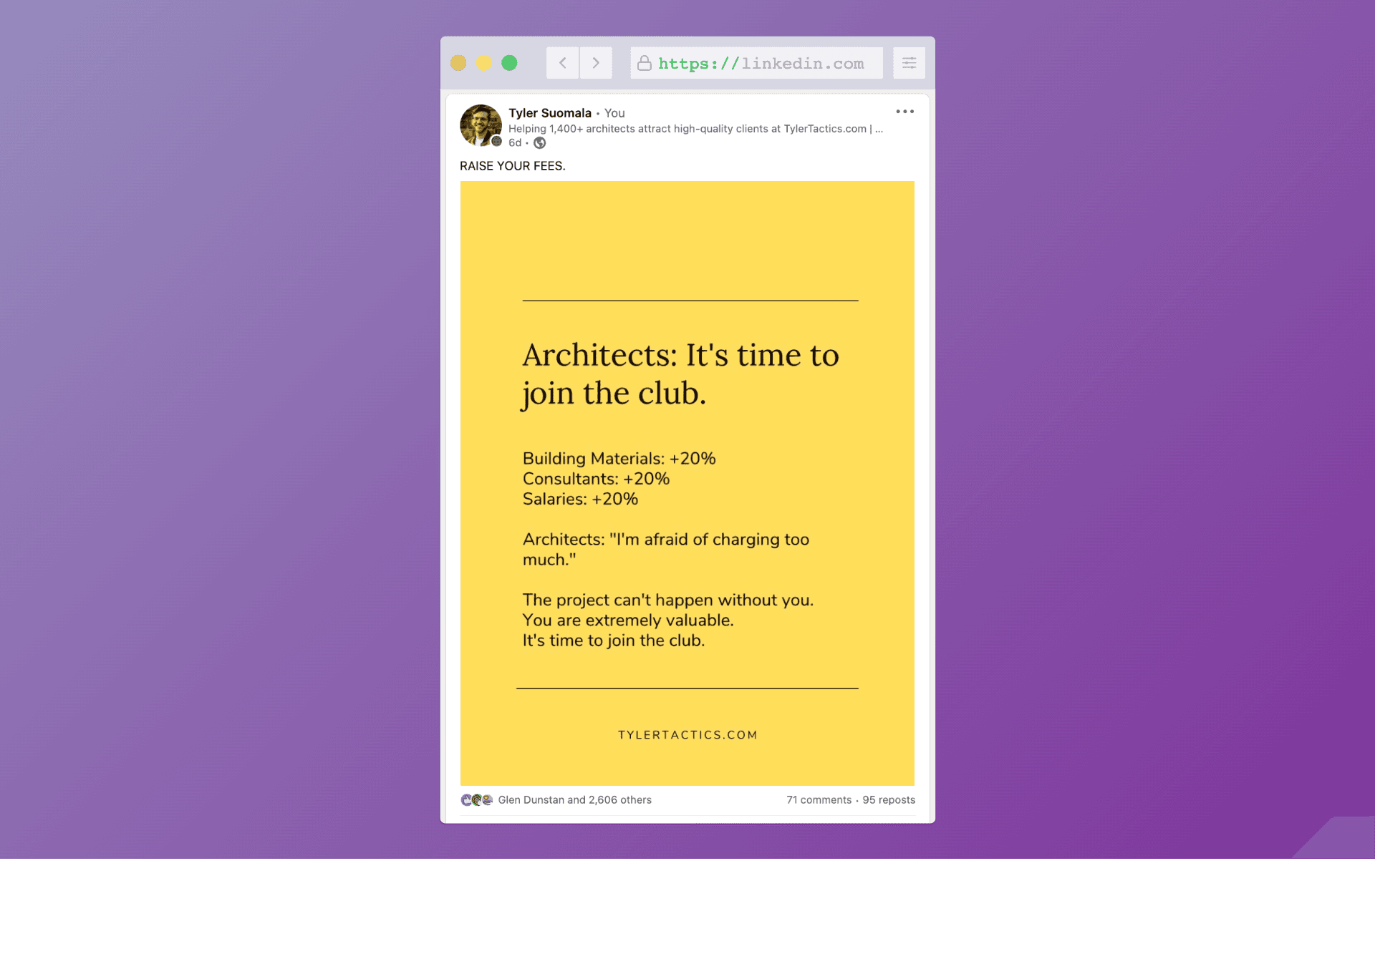Click the reaction emoji icons cluster

click(x=477, y=800)
